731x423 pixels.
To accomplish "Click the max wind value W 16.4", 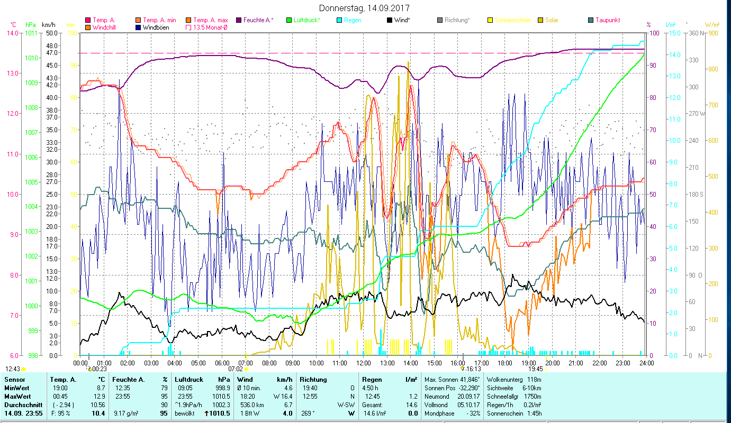I will (283, 397).
